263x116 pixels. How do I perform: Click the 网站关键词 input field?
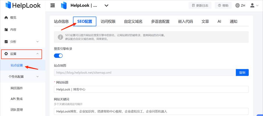coord(151,111)
